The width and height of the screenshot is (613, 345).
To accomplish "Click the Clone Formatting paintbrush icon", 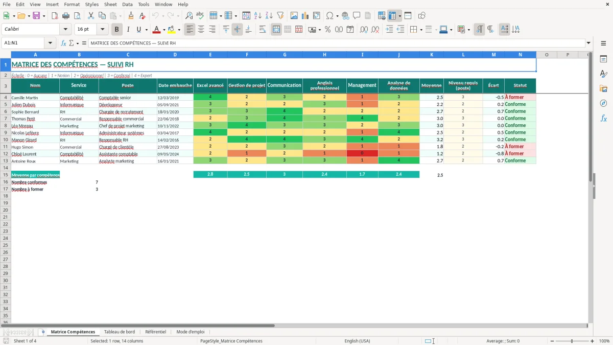I will (x=131, y=15).
